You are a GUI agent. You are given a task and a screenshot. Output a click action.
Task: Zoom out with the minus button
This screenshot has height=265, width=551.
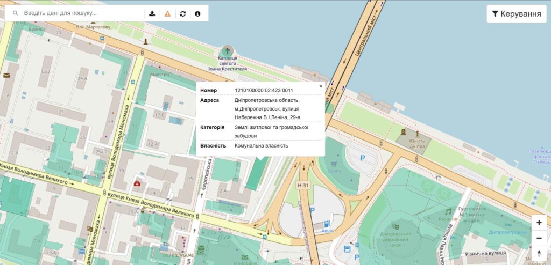(x=539, y=238)
